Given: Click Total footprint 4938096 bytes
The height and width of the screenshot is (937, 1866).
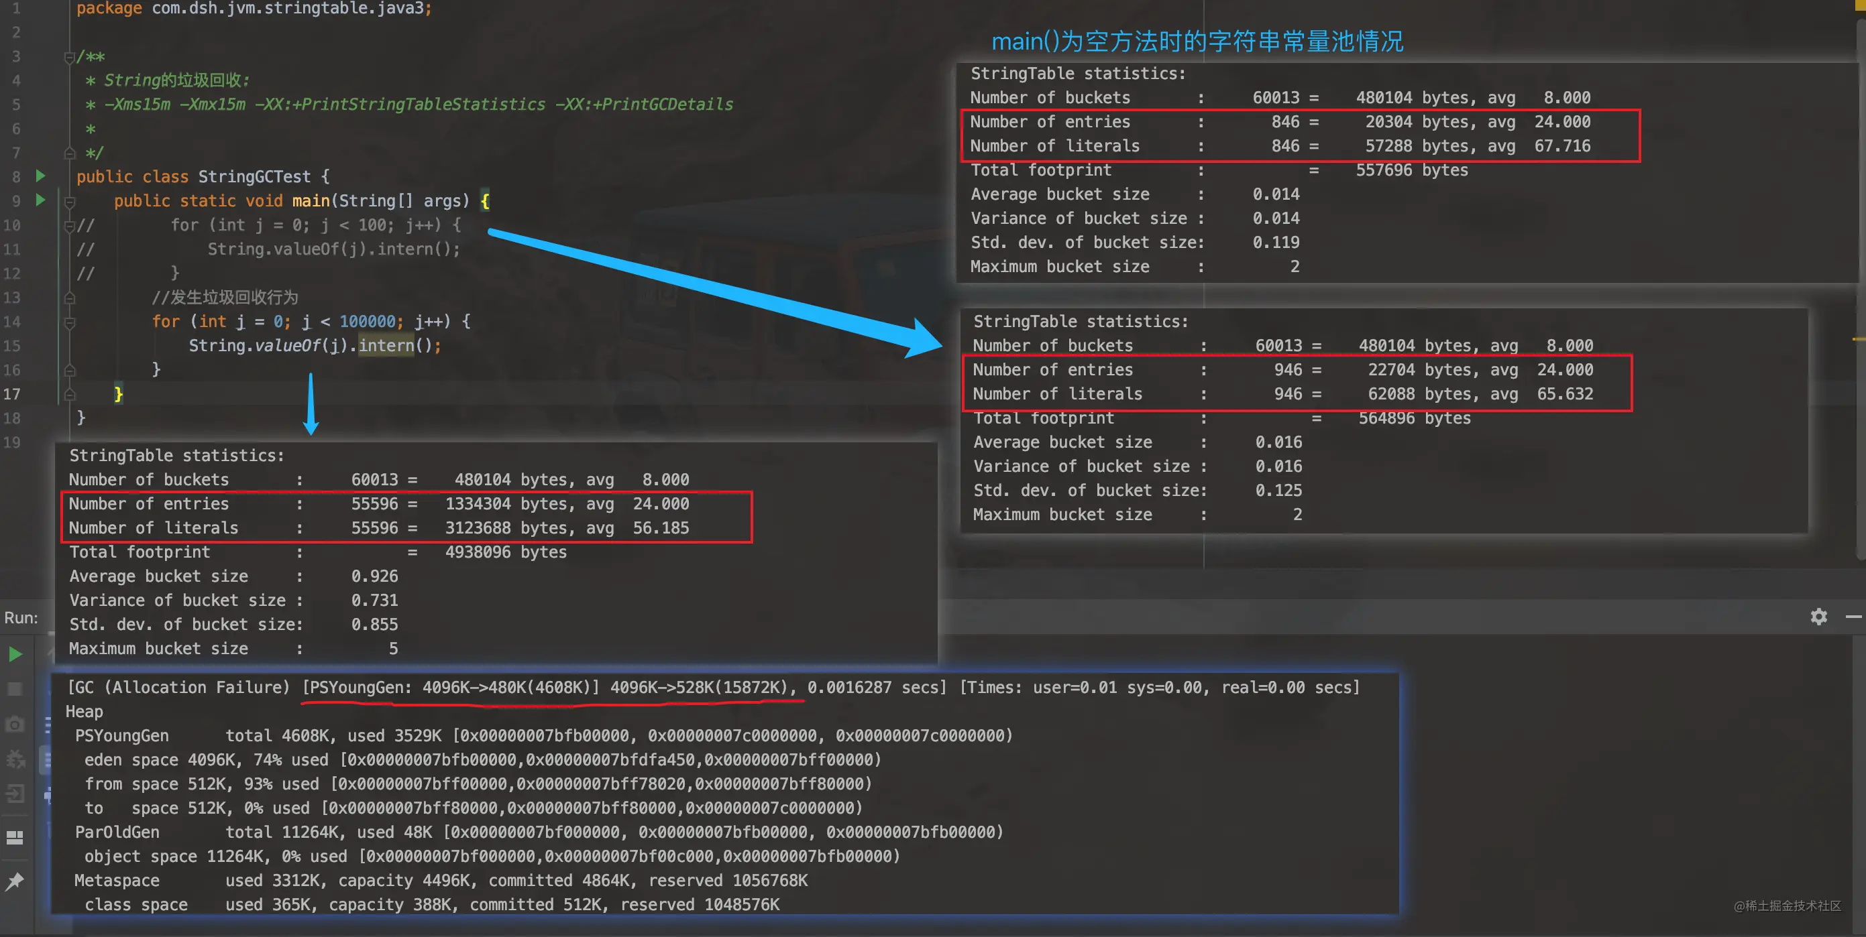Looking at the screenshot, I should (x=318, y=552).
